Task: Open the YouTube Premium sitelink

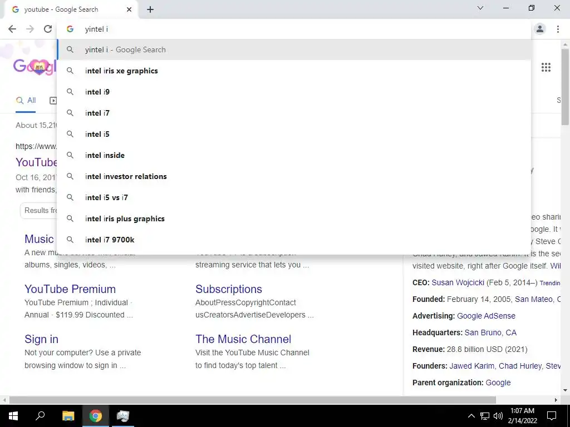Action: (x=70, y=289)
